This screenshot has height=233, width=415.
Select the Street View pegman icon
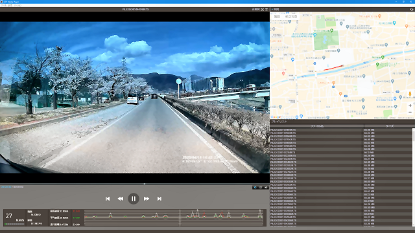coord(410,94)
